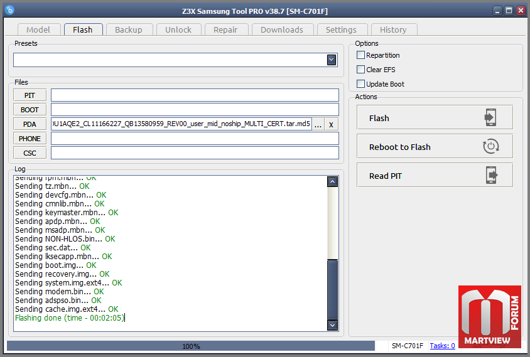Click the 'Sending cache.img.ext4' log line
This screenshot has height=357, width=530.
[67, 309]
